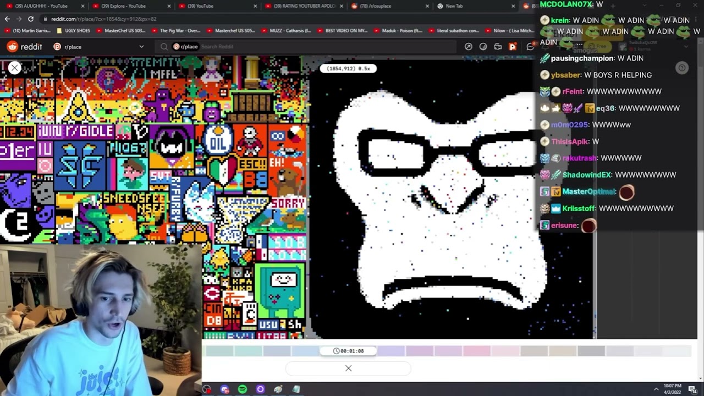Open paint palette app in taskbar
704x396 pixels.
coord(278,389)
